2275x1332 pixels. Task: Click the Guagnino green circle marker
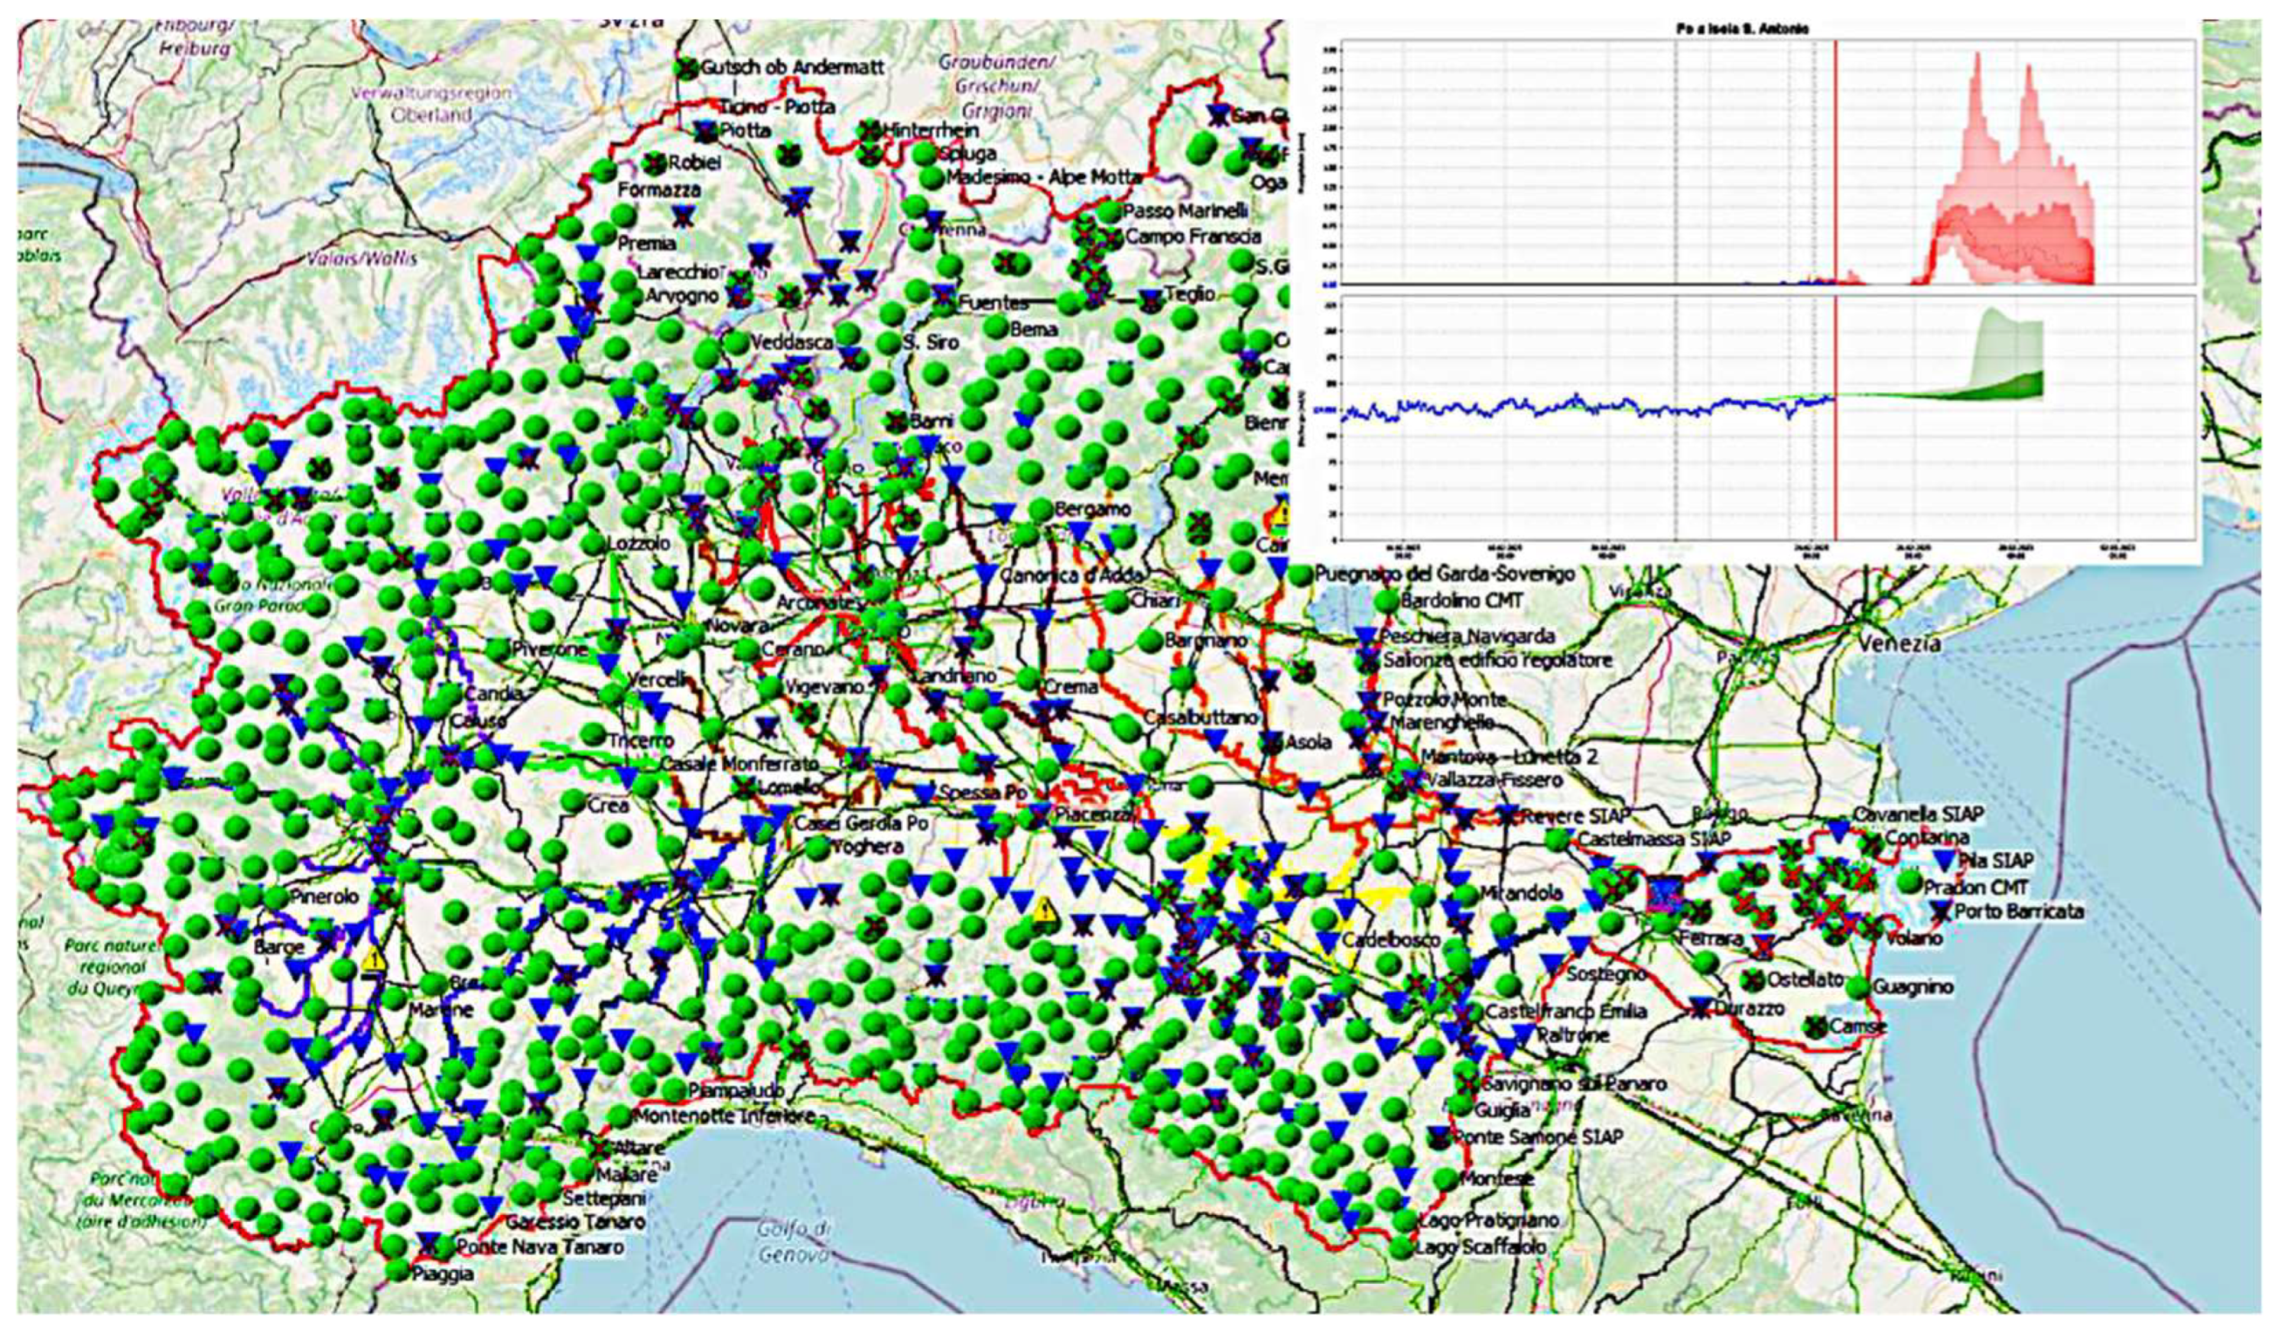tap(1859, 987)
